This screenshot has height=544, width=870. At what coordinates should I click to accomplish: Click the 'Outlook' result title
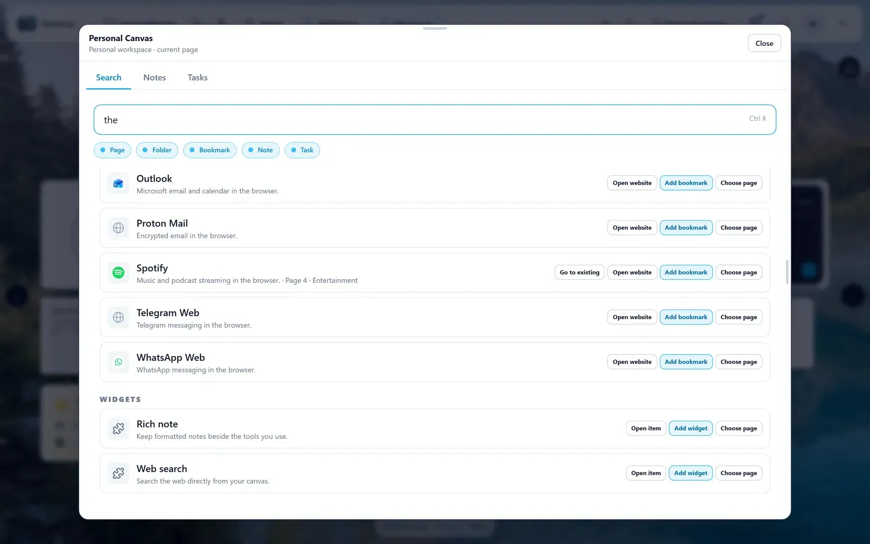pyautogui.click(x=154, y=178)
